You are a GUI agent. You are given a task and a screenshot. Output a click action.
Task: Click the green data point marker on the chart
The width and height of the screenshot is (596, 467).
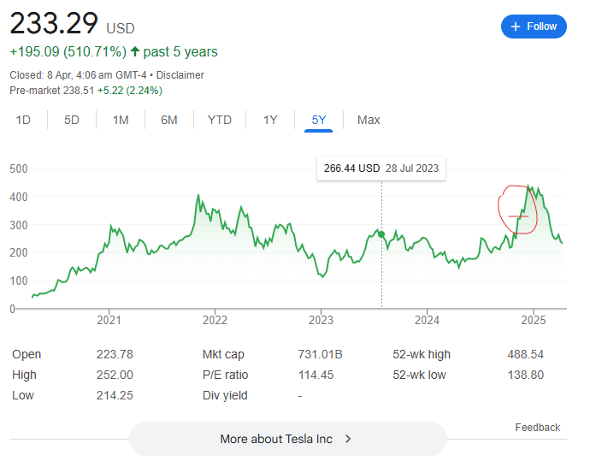coord(381,234)
